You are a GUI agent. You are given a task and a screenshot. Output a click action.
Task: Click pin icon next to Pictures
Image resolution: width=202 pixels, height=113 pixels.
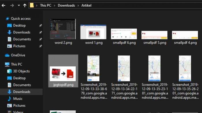pyautogui.click(x=40, y=46)
